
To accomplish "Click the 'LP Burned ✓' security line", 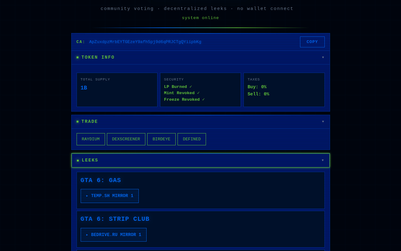I will pyautogui.click(x=178, y=87).
